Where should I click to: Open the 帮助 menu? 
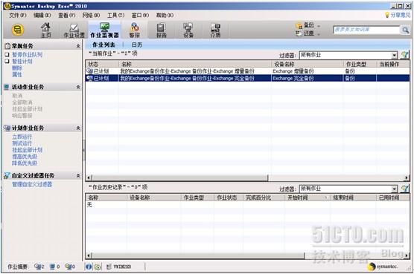click(x=165, y=16)
